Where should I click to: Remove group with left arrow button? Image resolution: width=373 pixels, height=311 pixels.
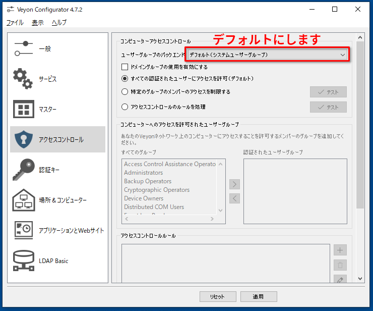click(x=234, y=198)
